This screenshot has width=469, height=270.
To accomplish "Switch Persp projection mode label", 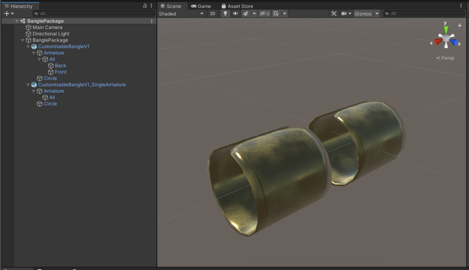I will [x=445, y=58].
